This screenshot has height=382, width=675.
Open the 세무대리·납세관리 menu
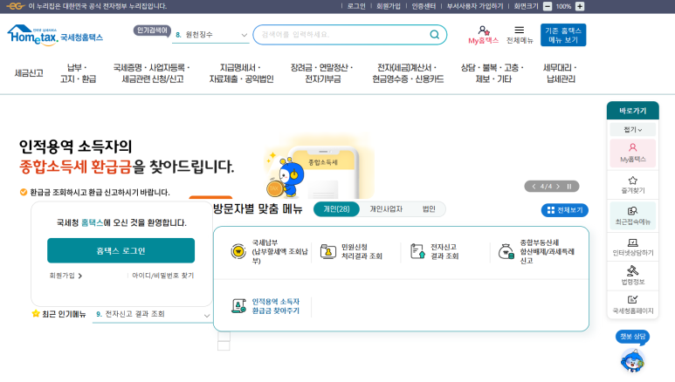pos(561,73)
